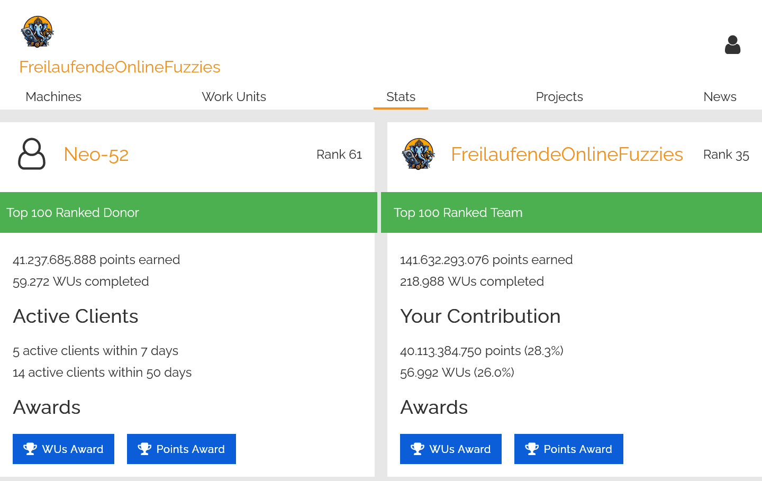Select the Stats tab
This screenshot has width=762, height=481.
(401, 97)
